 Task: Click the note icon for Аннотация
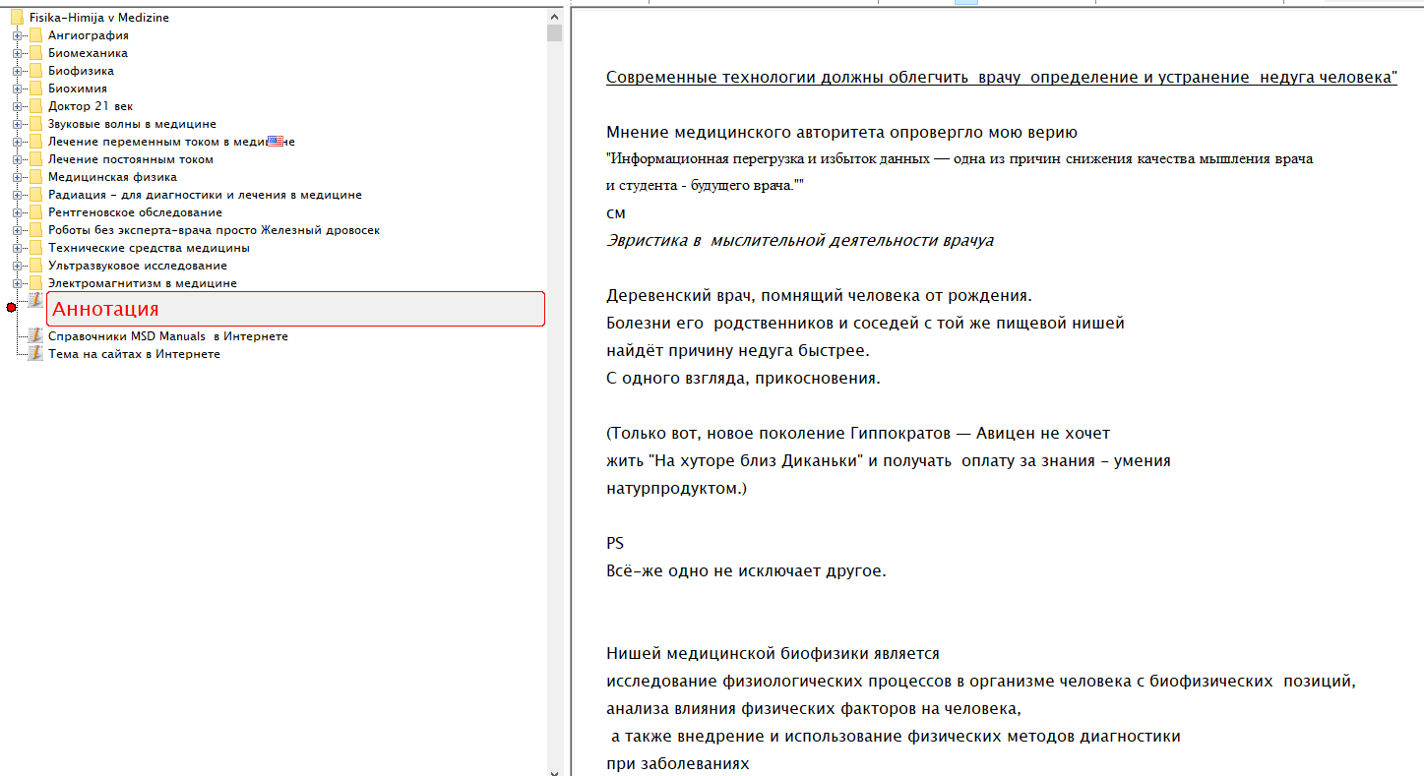pos(35,300)
